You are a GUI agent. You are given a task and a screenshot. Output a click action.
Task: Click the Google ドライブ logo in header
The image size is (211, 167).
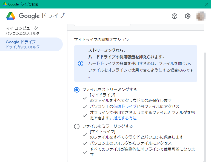pyautogui.click(x=35, y=16)
